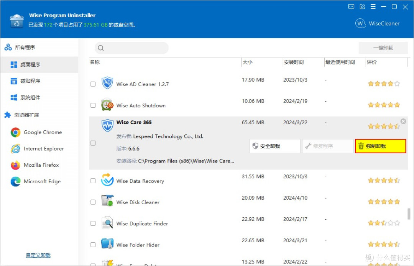Click the Wise Disk Cleaner icon
This screenshot has height=266, width=414.
point(107,201)
